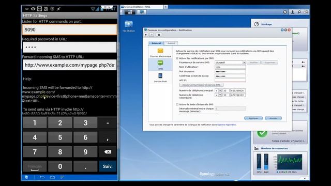Click the Forward incoming SMS URL field
The image size is (331, 186).
tap(69, 65)
